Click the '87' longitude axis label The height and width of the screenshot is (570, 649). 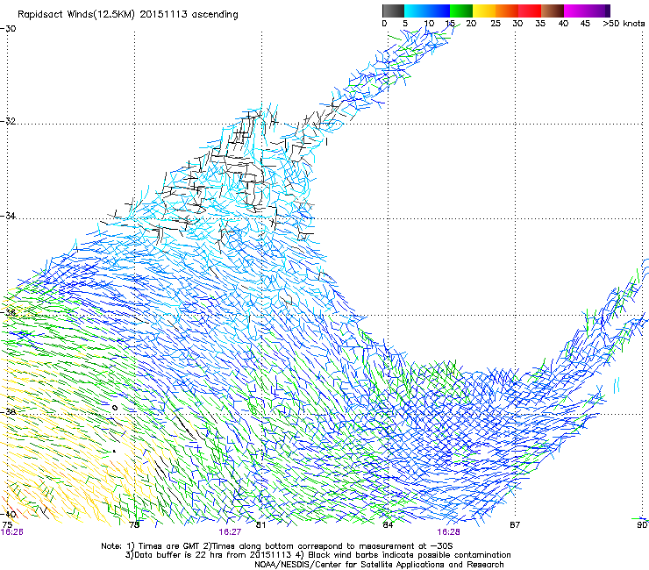515,525
